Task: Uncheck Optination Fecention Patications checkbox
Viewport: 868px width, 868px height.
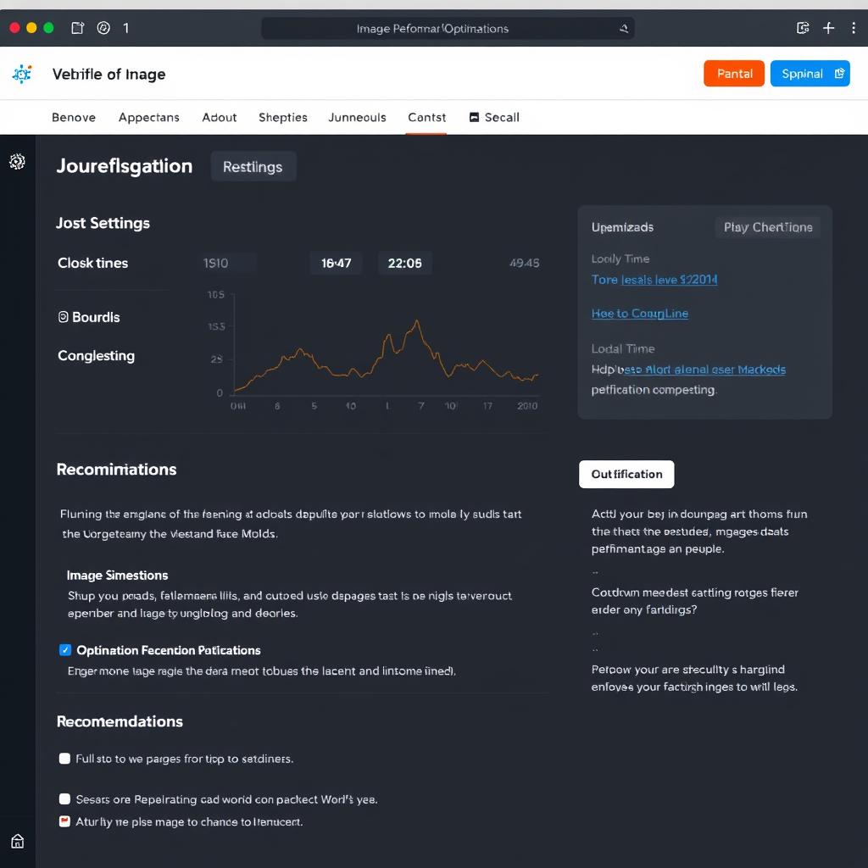Action: (65, 650)
